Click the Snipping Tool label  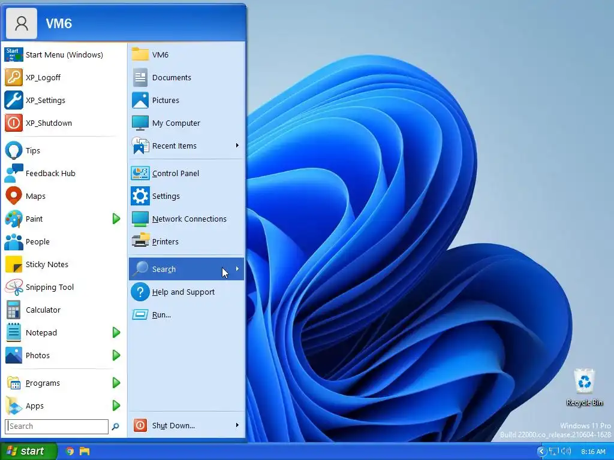tap(49, 287)
